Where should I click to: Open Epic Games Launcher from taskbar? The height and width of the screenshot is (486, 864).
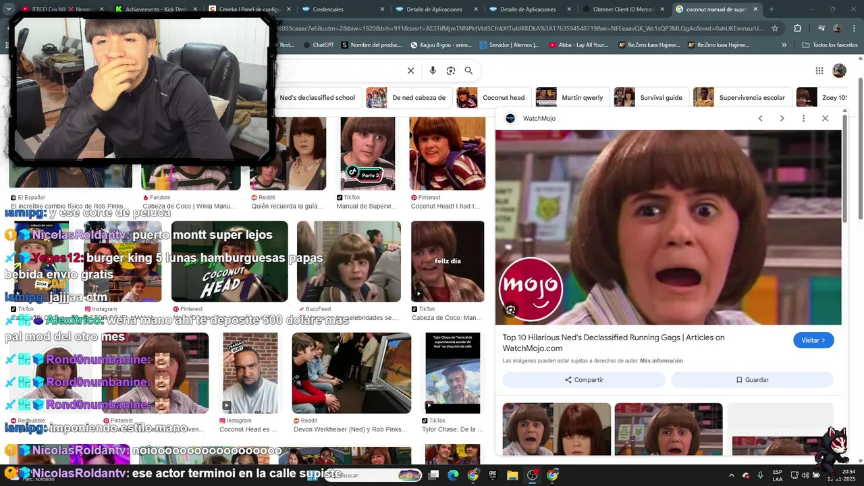493,475
